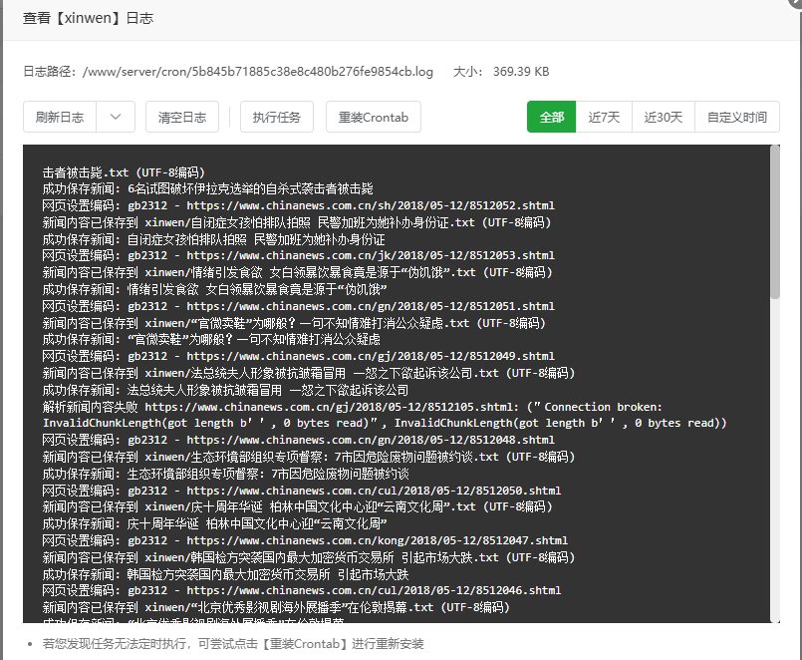Run the job with 执行任务 button
Viewport: 802px width, 660px height.
277,117
